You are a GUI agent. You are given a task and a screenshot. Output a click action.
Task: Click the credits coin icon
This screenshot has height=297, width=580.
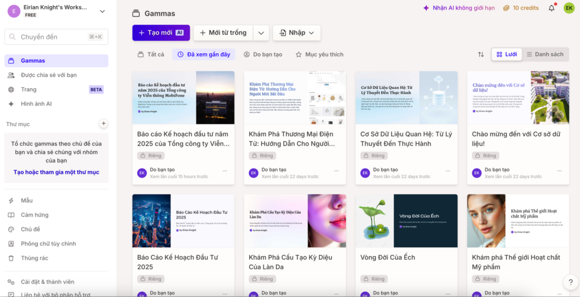point(506,8)
